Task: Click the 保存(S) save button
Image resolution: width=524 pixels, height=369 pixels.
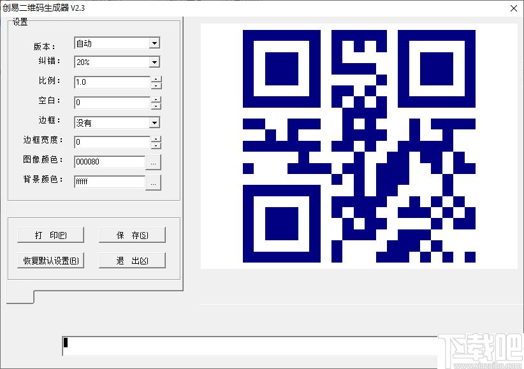Action: [132, 235]
